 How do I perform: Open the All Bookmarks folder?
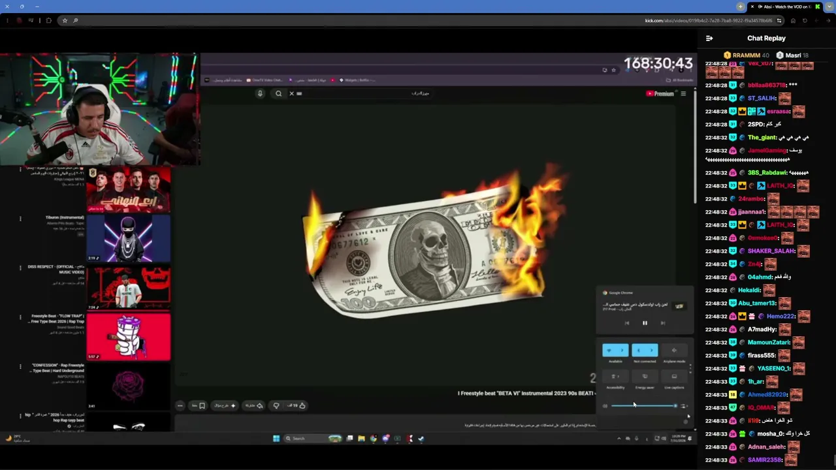click(x=679, y=80)
